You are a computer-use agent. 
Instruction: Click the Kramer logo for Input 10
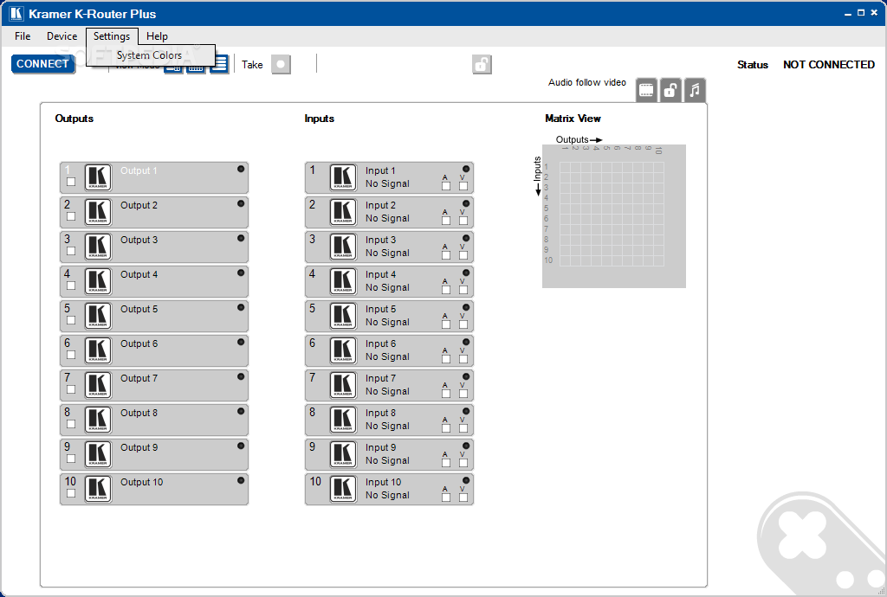click(343, 489)
